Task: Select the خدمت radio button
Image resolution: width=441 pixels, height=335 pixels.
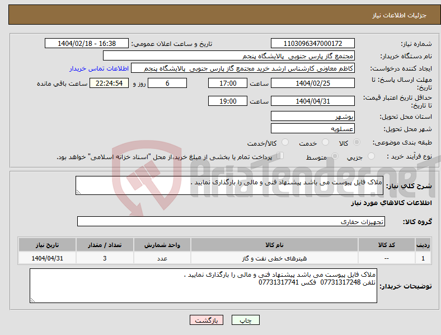Action: [325, 142]
